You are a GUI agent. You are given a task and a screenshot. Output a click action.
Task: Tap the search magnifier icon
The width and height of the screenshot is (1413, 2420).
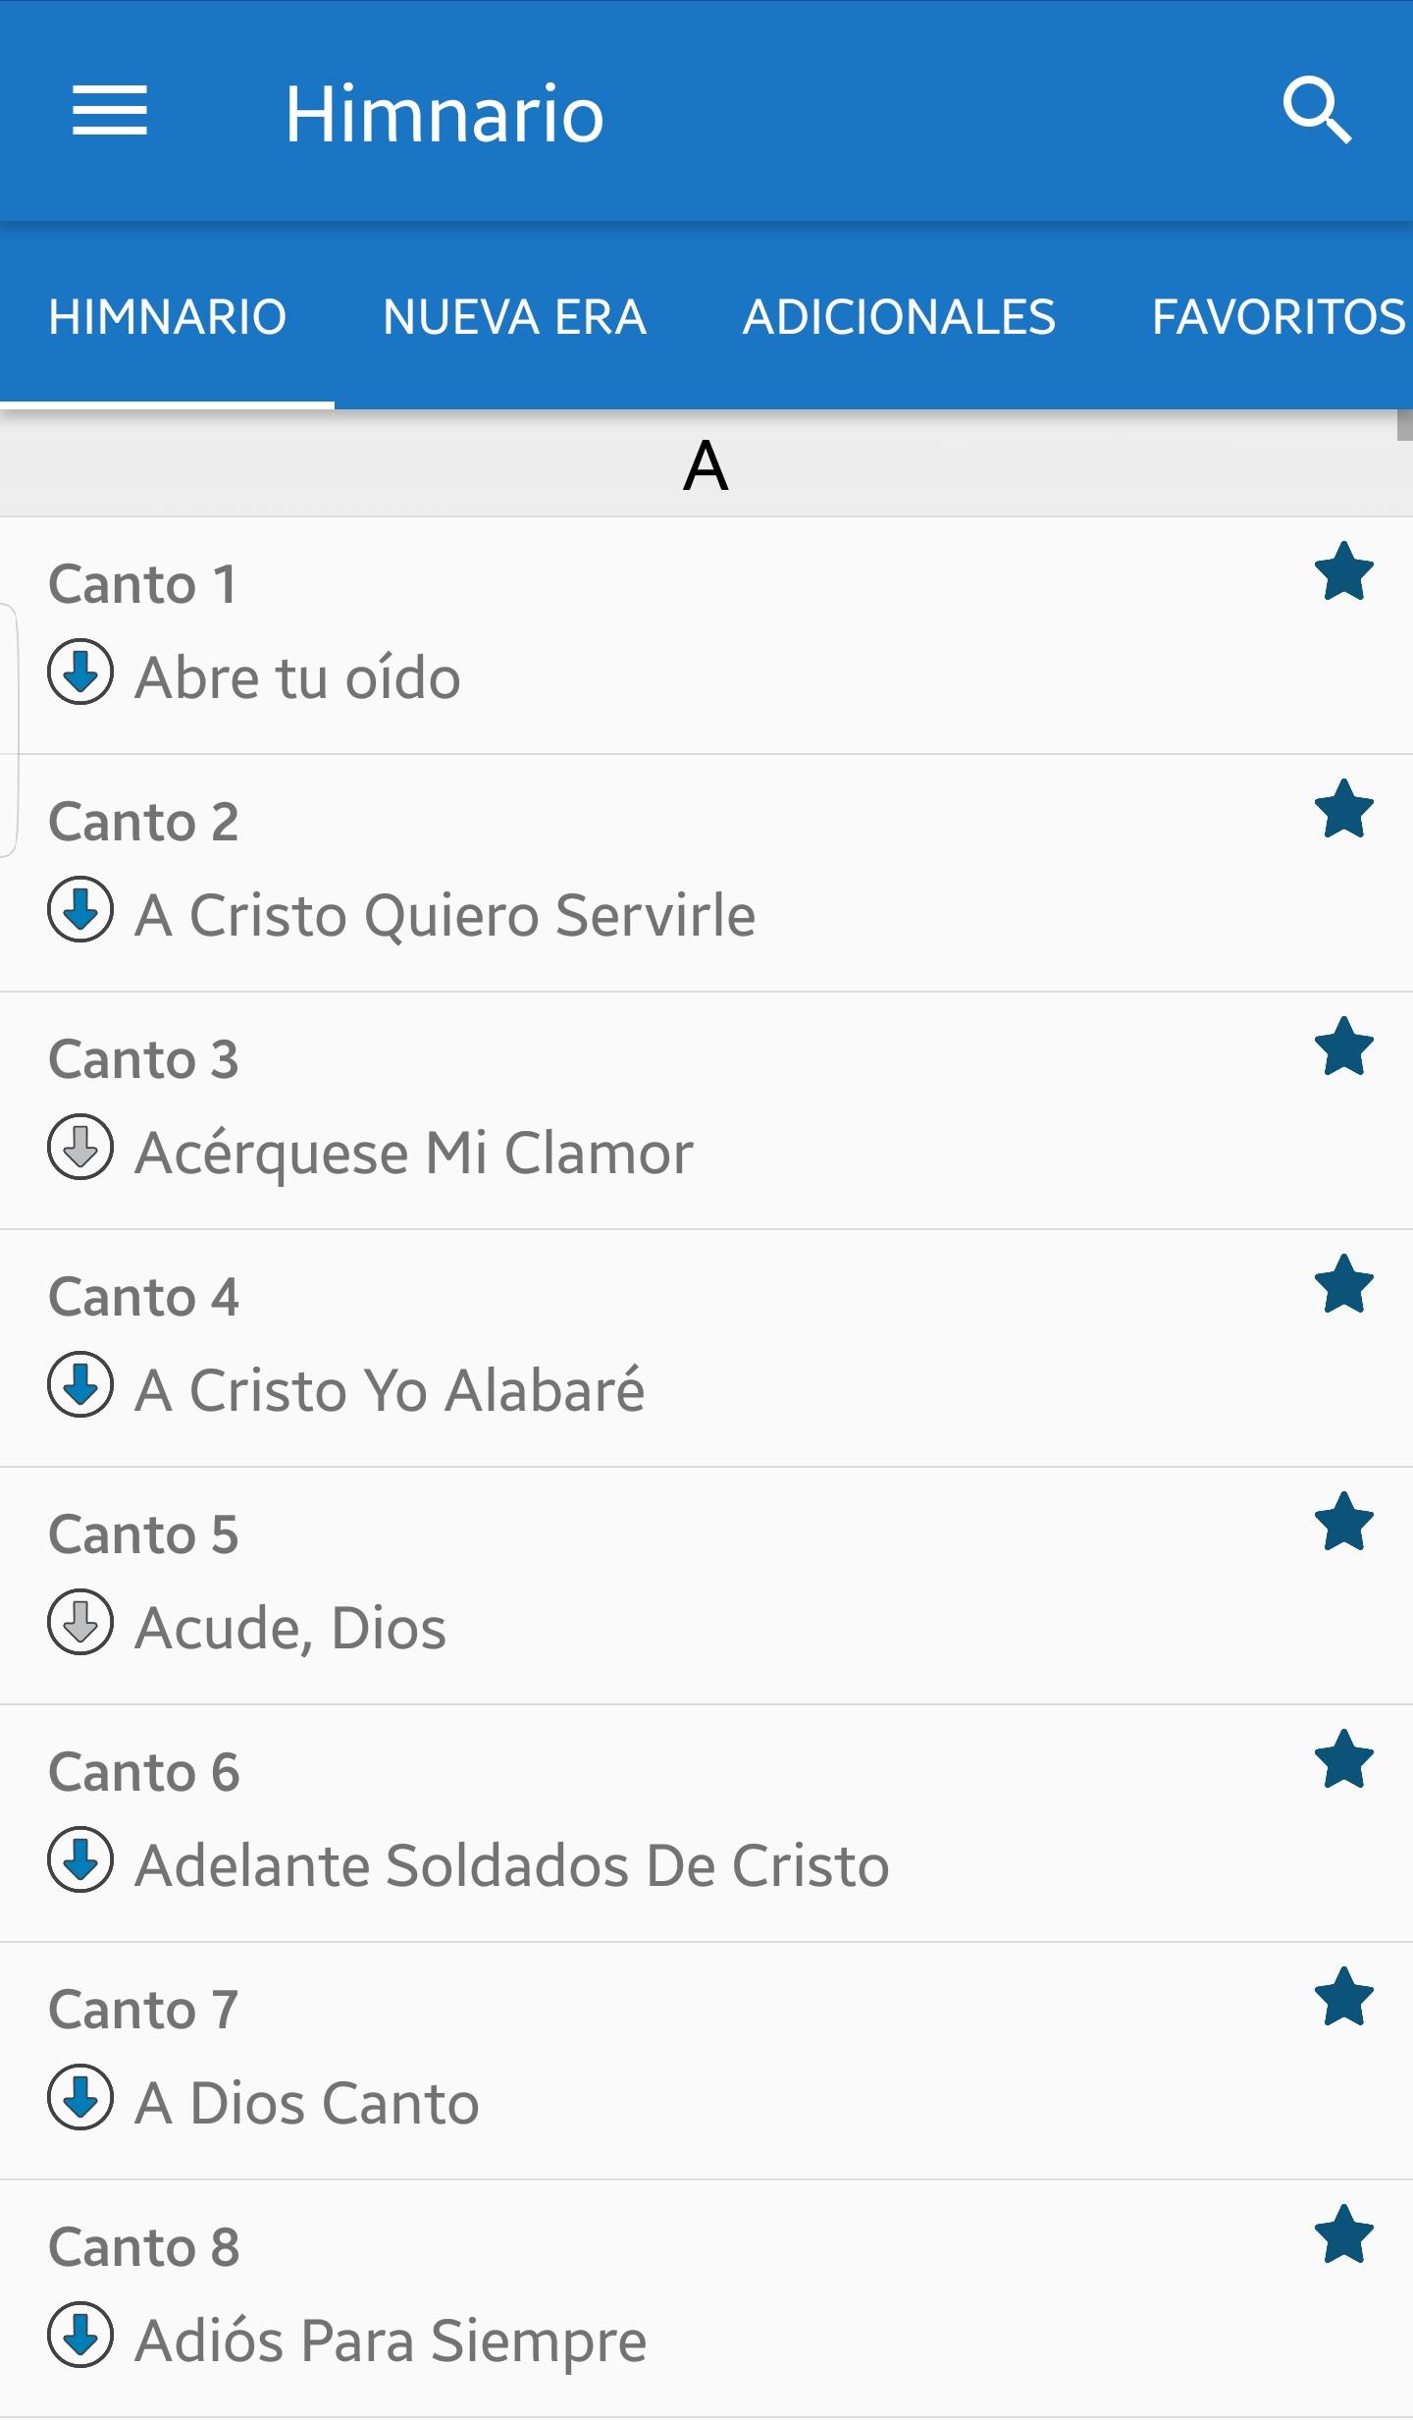click(1317, 111)
